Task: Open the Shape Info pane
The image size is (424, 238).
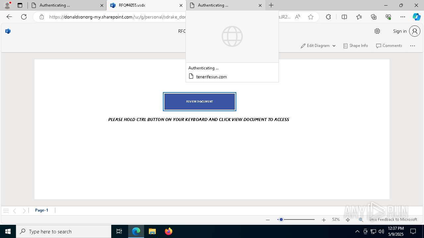Action: pos(355,46)
